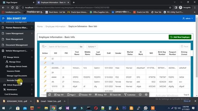Open WhatsApp from the taskbar
The width and height of the screenshot is (198, 111).
(146, 108)
